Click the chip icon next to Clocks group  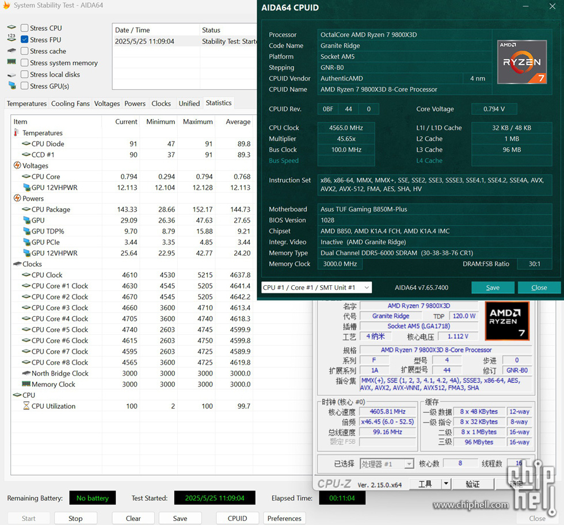(x=17, y=264)
